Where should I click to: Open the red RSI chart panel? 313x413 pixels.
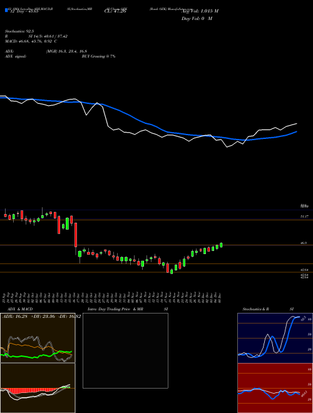pyautogui.click(x=275, y=388)
